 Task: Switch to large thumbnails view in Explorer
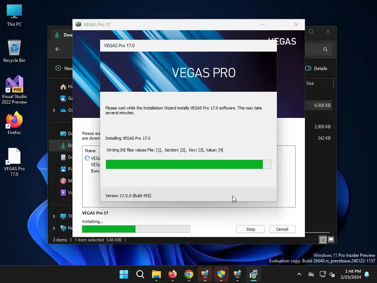tap(331, 240)
